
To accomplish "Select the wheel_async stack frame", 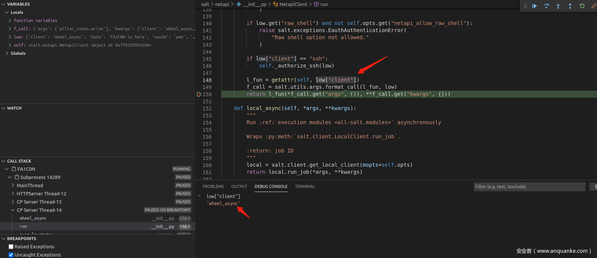I will 33,218.
